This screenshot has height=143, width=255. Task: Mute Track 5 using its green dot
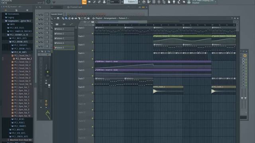coord(92,67)
